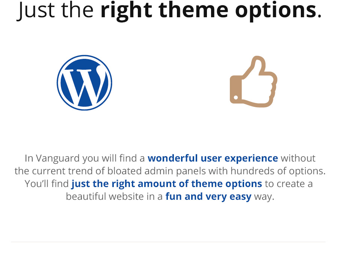
Task: Click the final word 'way.' in paragraph
Action: 264,197
